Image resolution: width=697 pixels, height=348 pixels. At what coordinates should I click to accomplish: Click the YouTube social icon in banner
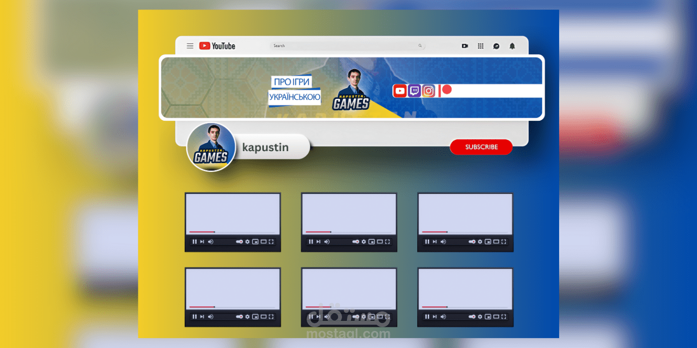(400, 91)
